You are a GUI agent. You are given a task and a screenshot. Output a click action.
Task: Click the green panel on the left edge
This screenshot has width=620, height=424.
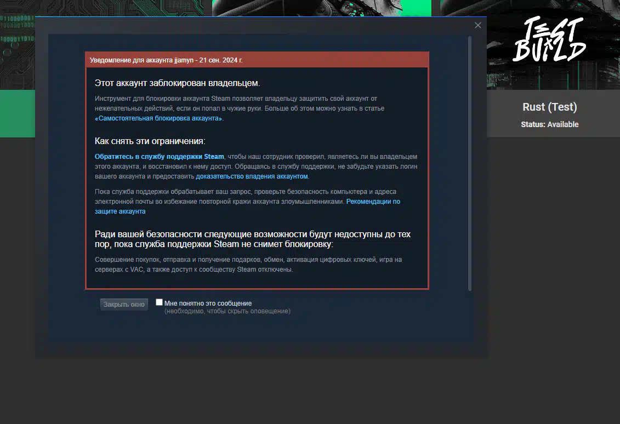[16, 113]
